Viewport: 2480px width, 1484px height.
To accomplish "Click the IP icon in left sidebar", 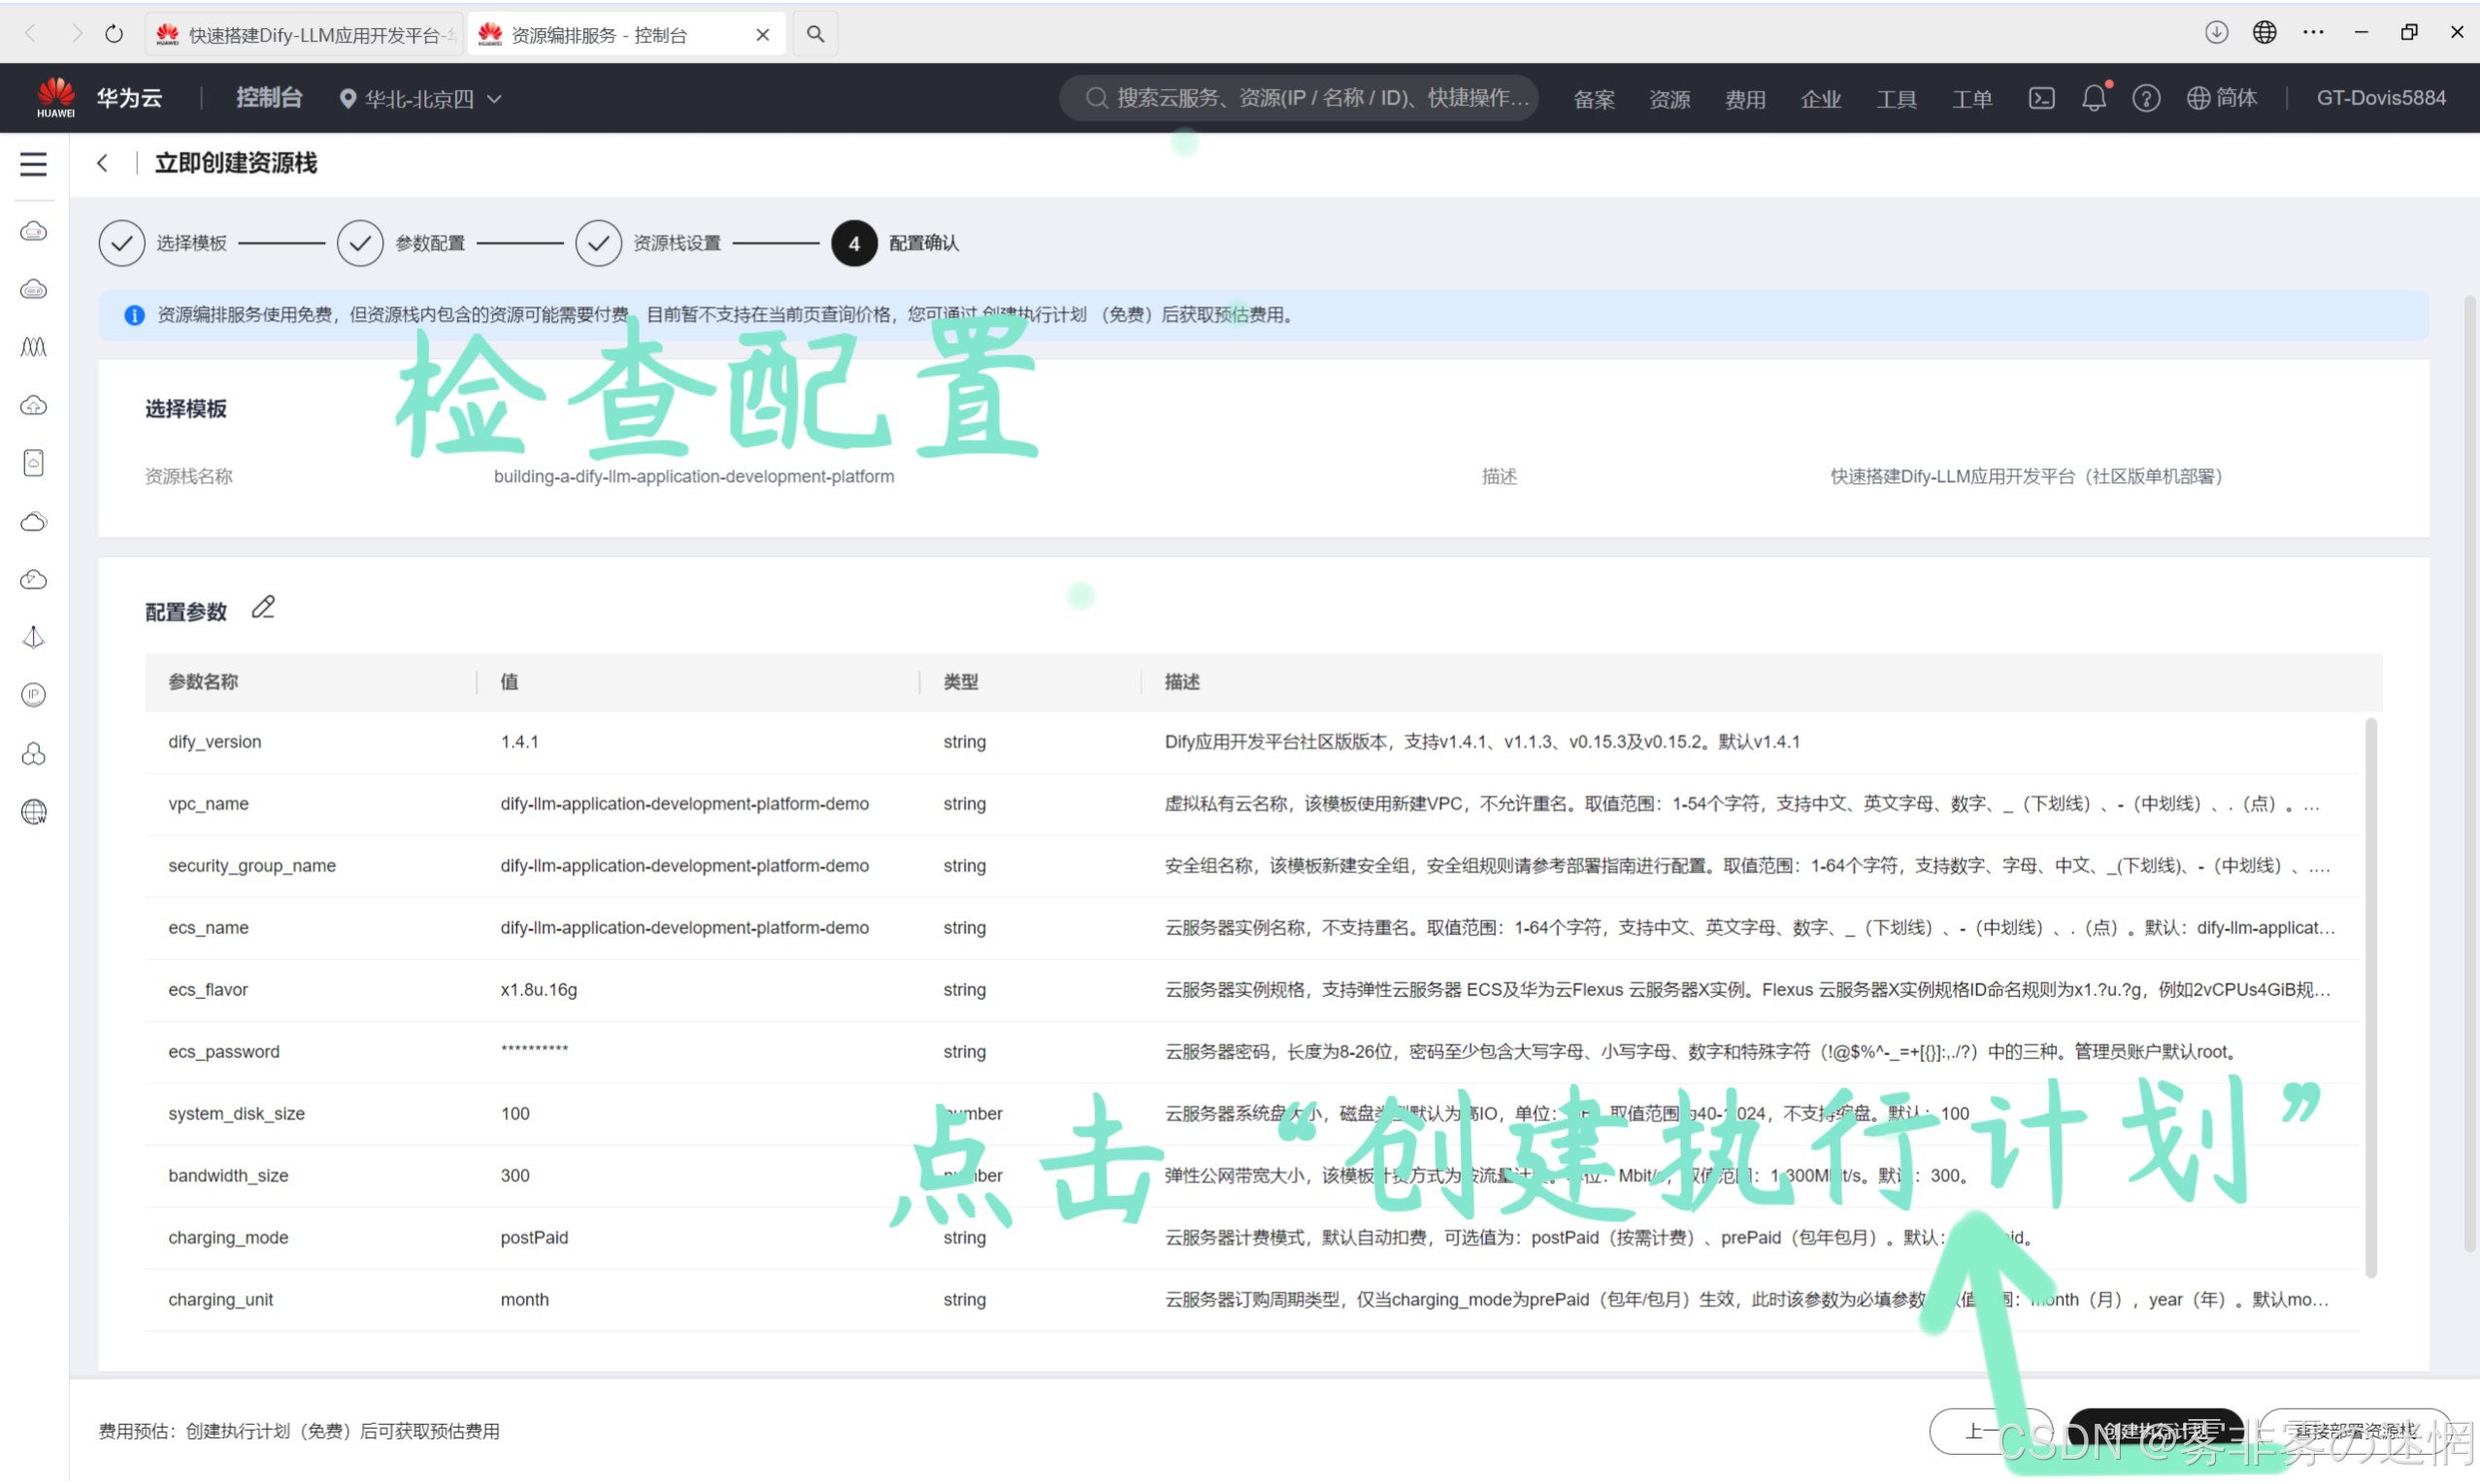I will click(x=34, y=695).
